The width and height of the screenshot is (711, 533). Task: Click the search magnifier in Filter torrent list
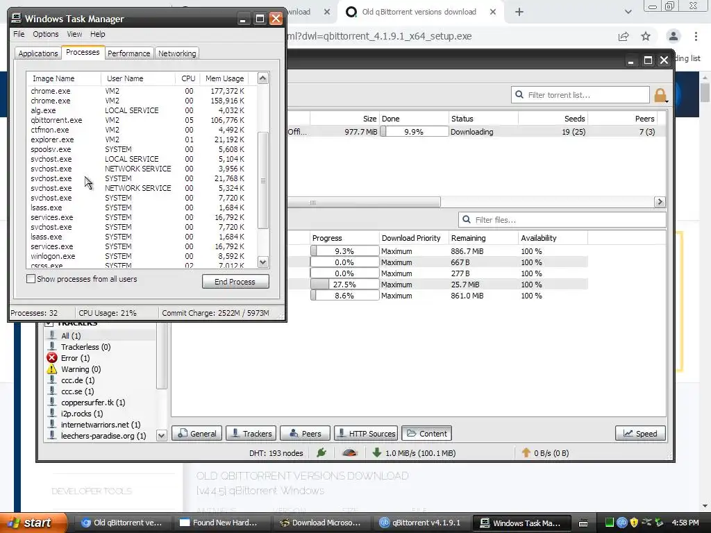[x=519, y=94]
